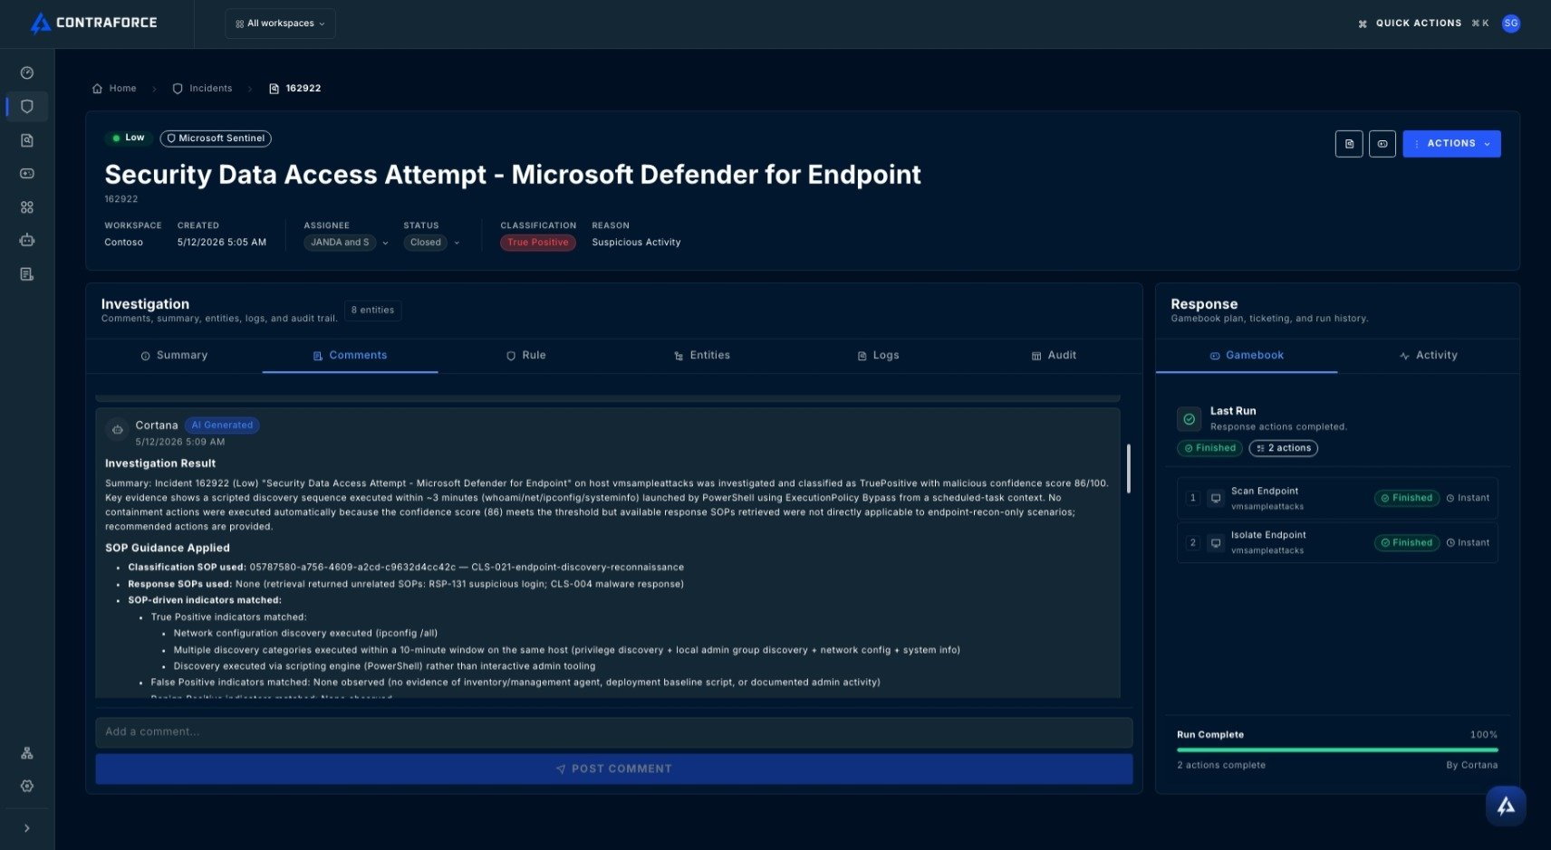Open the All workspaces dropdown
Screen dimensions: 1551x850
[280, 24]
